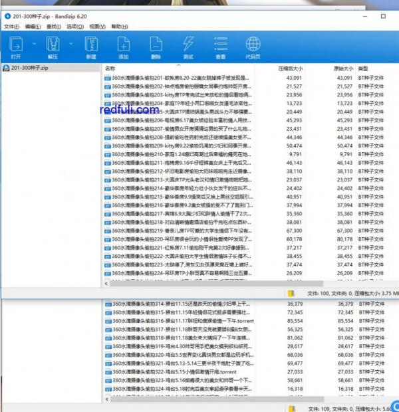Viewport: 399px width, 412px height.
Task: Click the Bandizip icon in the title bar
Action: 7,17
